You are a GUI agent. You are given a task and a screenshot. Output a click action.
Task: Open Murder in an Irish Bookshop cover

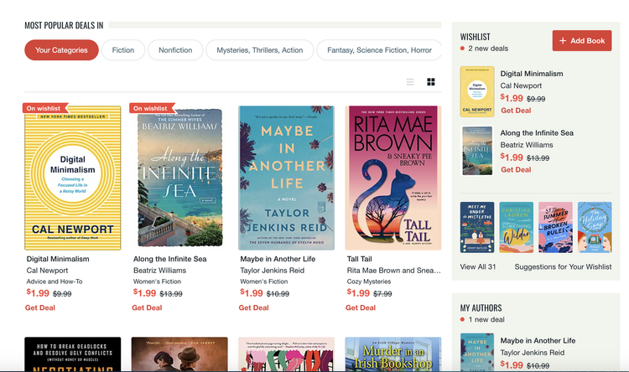click(x=393, y=354)
